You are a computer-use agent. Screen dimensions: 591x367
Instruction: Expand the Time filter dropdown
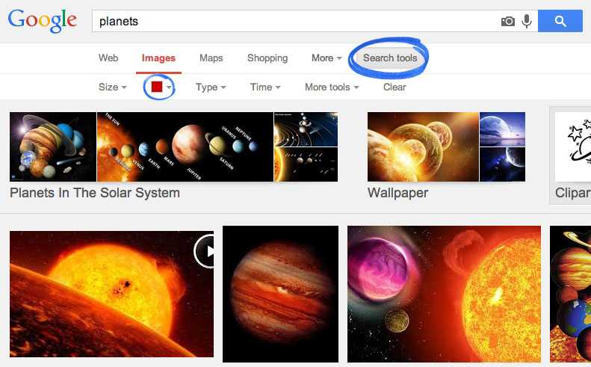[x=265, y=87]
